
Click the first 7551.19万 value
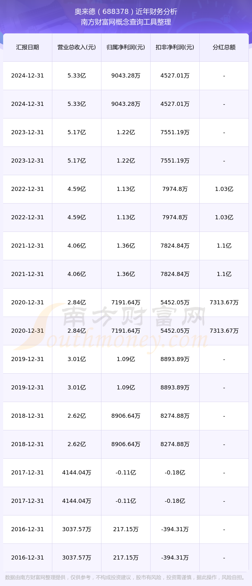[175, 132]
